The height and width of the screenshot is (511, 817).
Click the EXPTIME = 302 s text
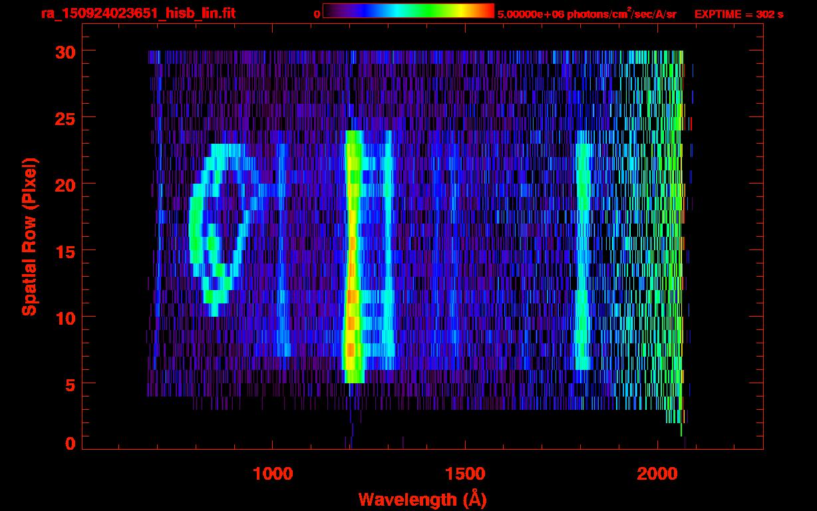[x=738, y=14]
